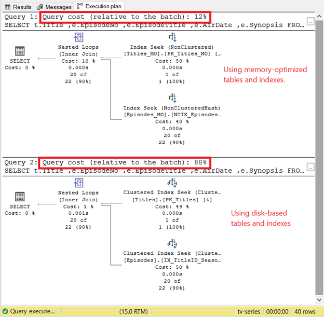Click 'Query 1: Query cost' header text
This screenshot has width=324, height=317.
(x=105, y=17)
